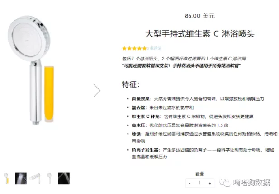The width and height of the screenshot is (279, 194).
Task: Click the 嘀嗒狗数据 watermark text
Action: [251, 182]
